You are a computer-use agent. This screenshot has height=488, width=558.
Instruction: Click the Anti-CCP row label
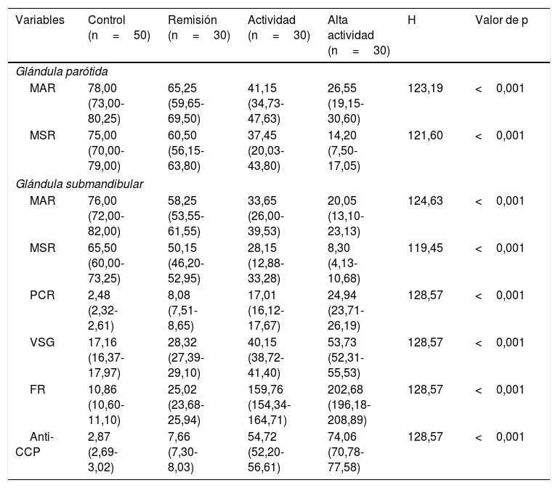pyautogui.click(x=35, y=444)
